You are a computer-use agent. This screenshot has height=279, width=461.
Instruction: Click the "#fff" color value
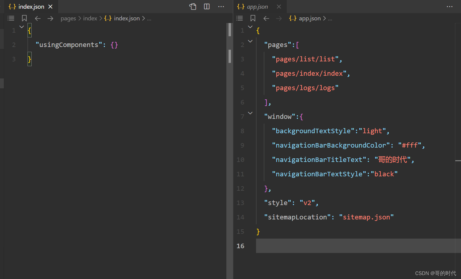pyautogui.click(x=410, y=145)
